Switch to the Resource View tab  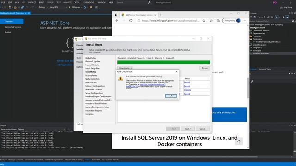pos(265,69)
